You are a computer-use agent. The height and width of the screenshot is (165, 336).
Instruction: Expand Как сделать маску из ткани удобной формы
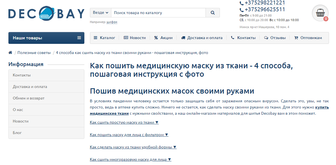tap(133, 147)
